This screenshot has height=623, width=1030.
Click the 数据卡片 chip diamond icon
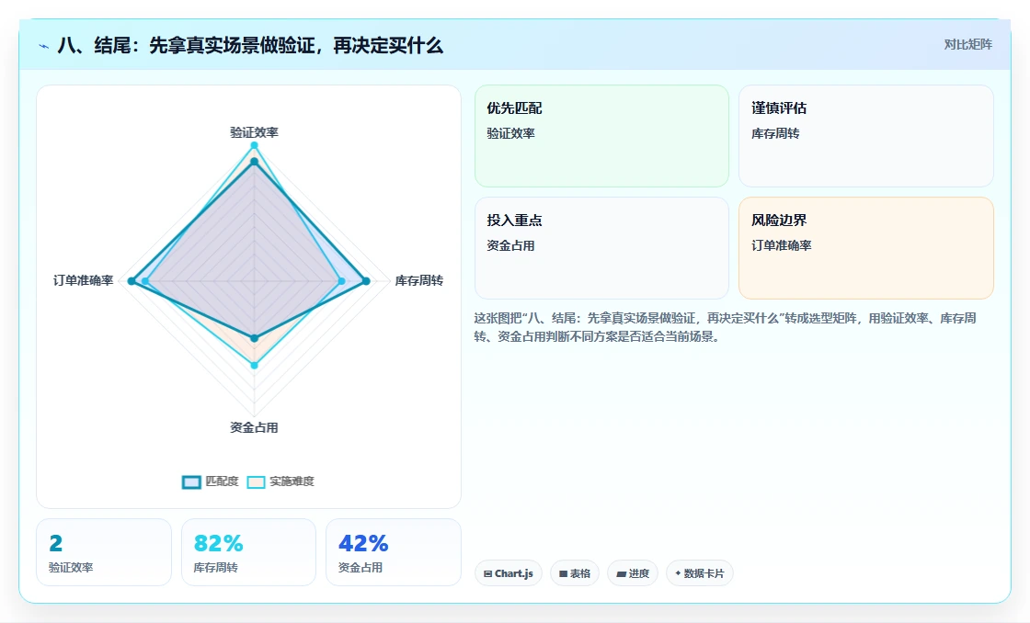(678, 573)
